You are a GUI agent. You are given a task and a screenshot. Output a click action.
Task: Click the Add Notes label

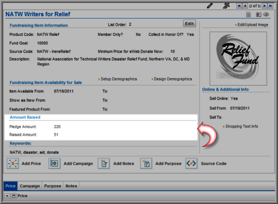(x=124, y=164)
